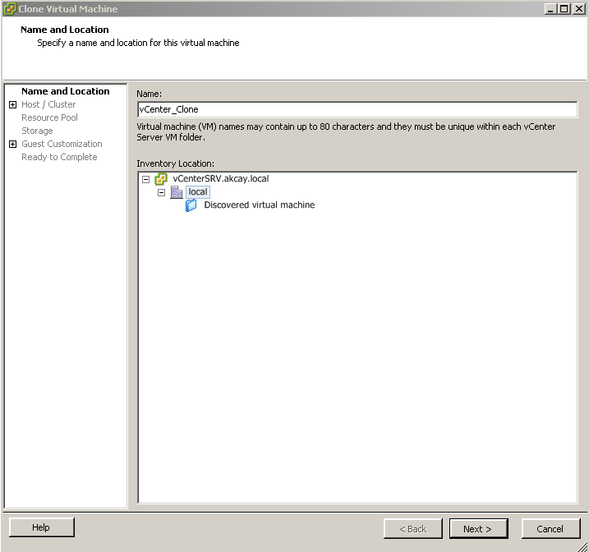
Task: Click the Name: label above the field
Action: point(149,94)
